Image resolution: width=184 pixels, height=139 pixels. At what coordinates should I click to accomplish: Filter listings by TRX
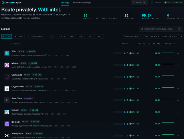coord(100,36)
